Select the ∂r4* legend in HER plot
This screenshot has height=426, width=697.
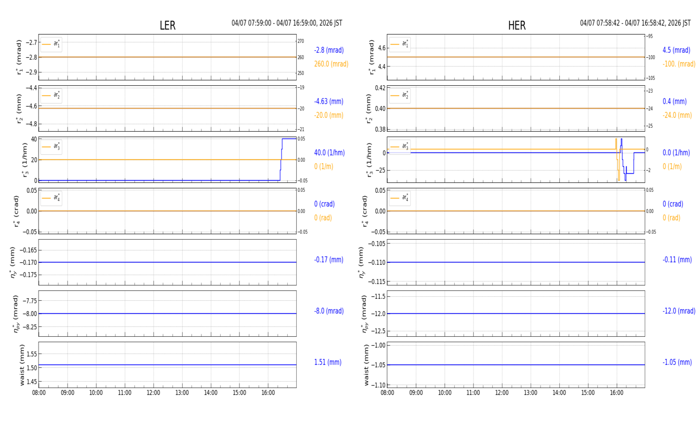coord(400,198)
